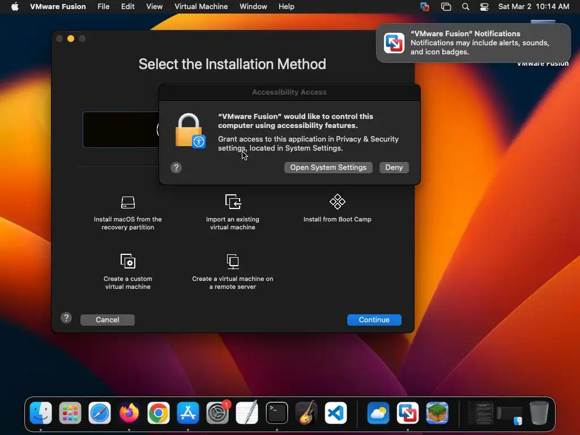
Task: Click Open System Settings in accessibility dialog
Action: [x=328, y=168]
